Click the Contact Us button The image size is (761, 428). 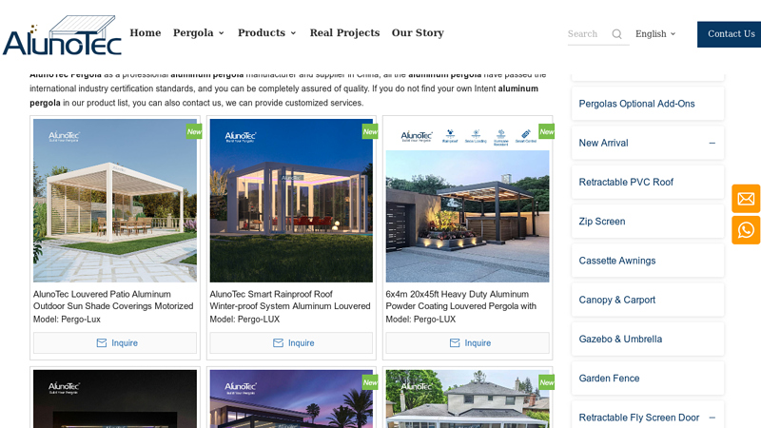coord(730,34)
